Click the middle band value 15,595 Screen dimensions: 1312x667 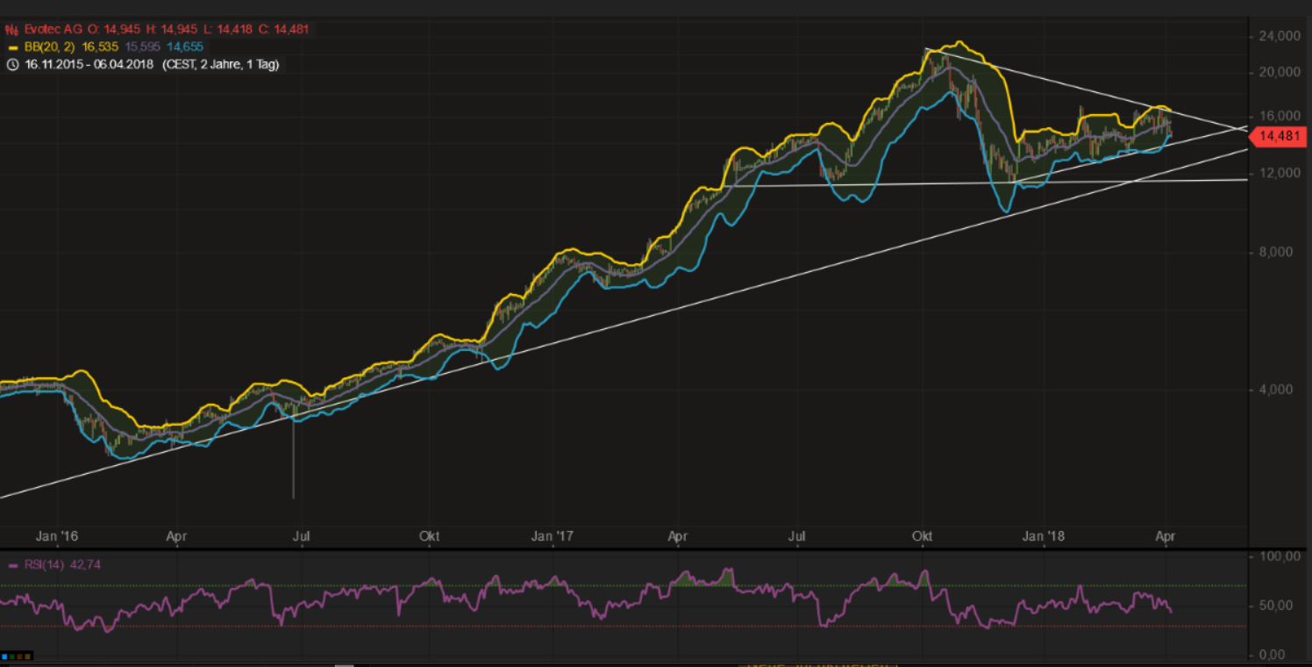(x=142, y=47)
